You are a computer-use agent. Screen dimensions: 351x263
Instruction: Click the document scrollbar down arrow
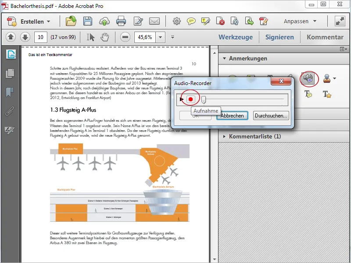coord(215,259)
